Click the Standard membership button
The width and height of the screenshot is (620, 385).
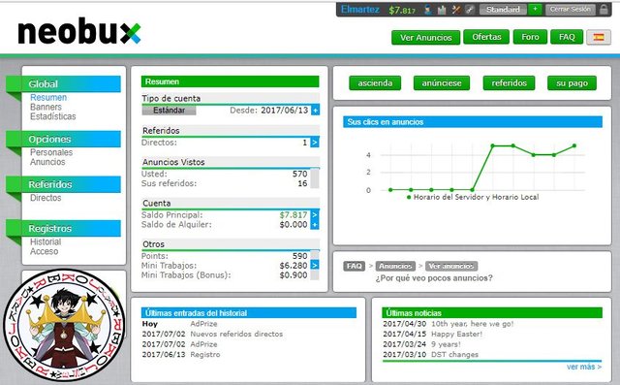[503, 10]
